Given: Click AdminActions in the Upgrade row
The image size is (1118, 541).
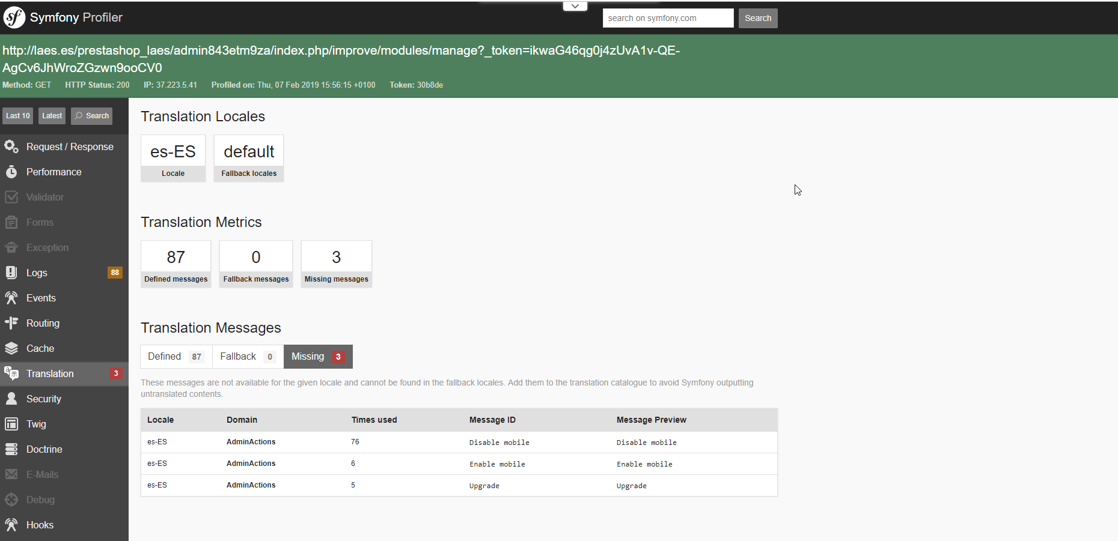Looking at the screenshot, I should (x=251, y=485).
